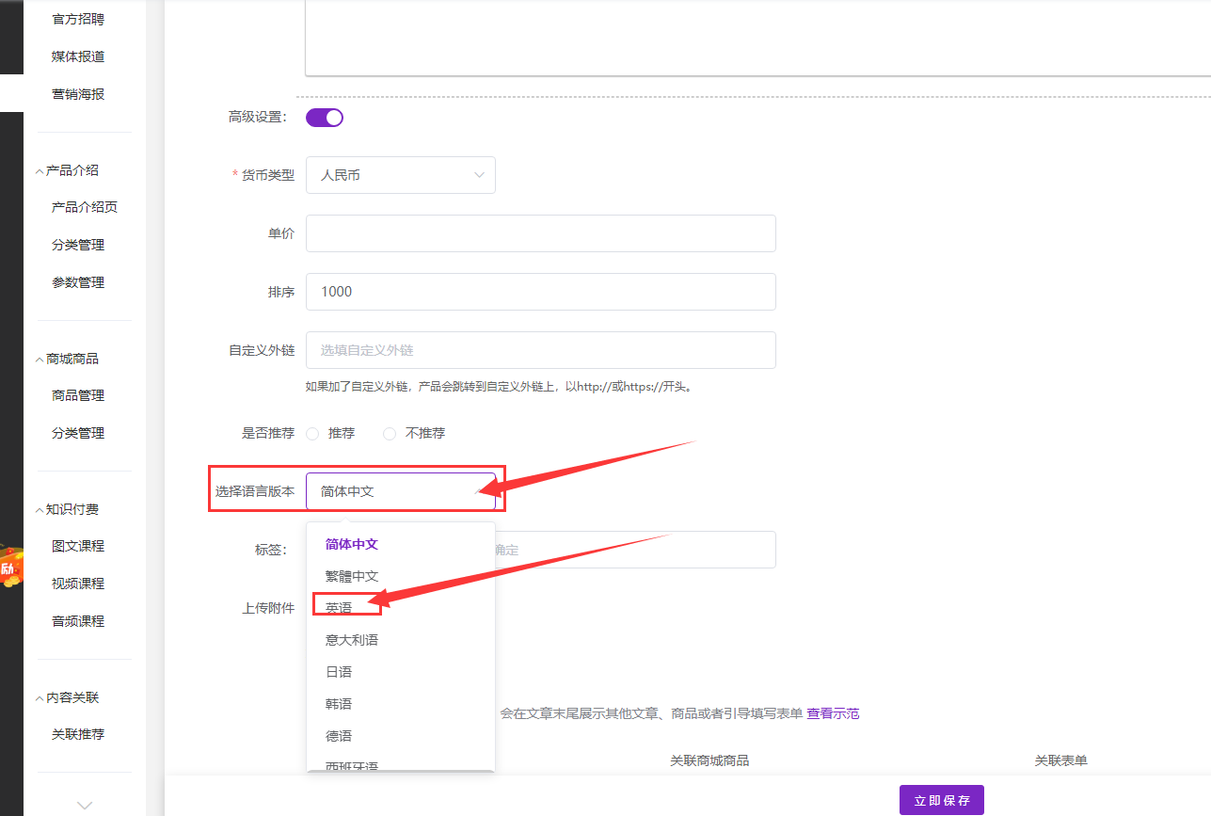Click the 自定义外链 input field

coord(540,350)
